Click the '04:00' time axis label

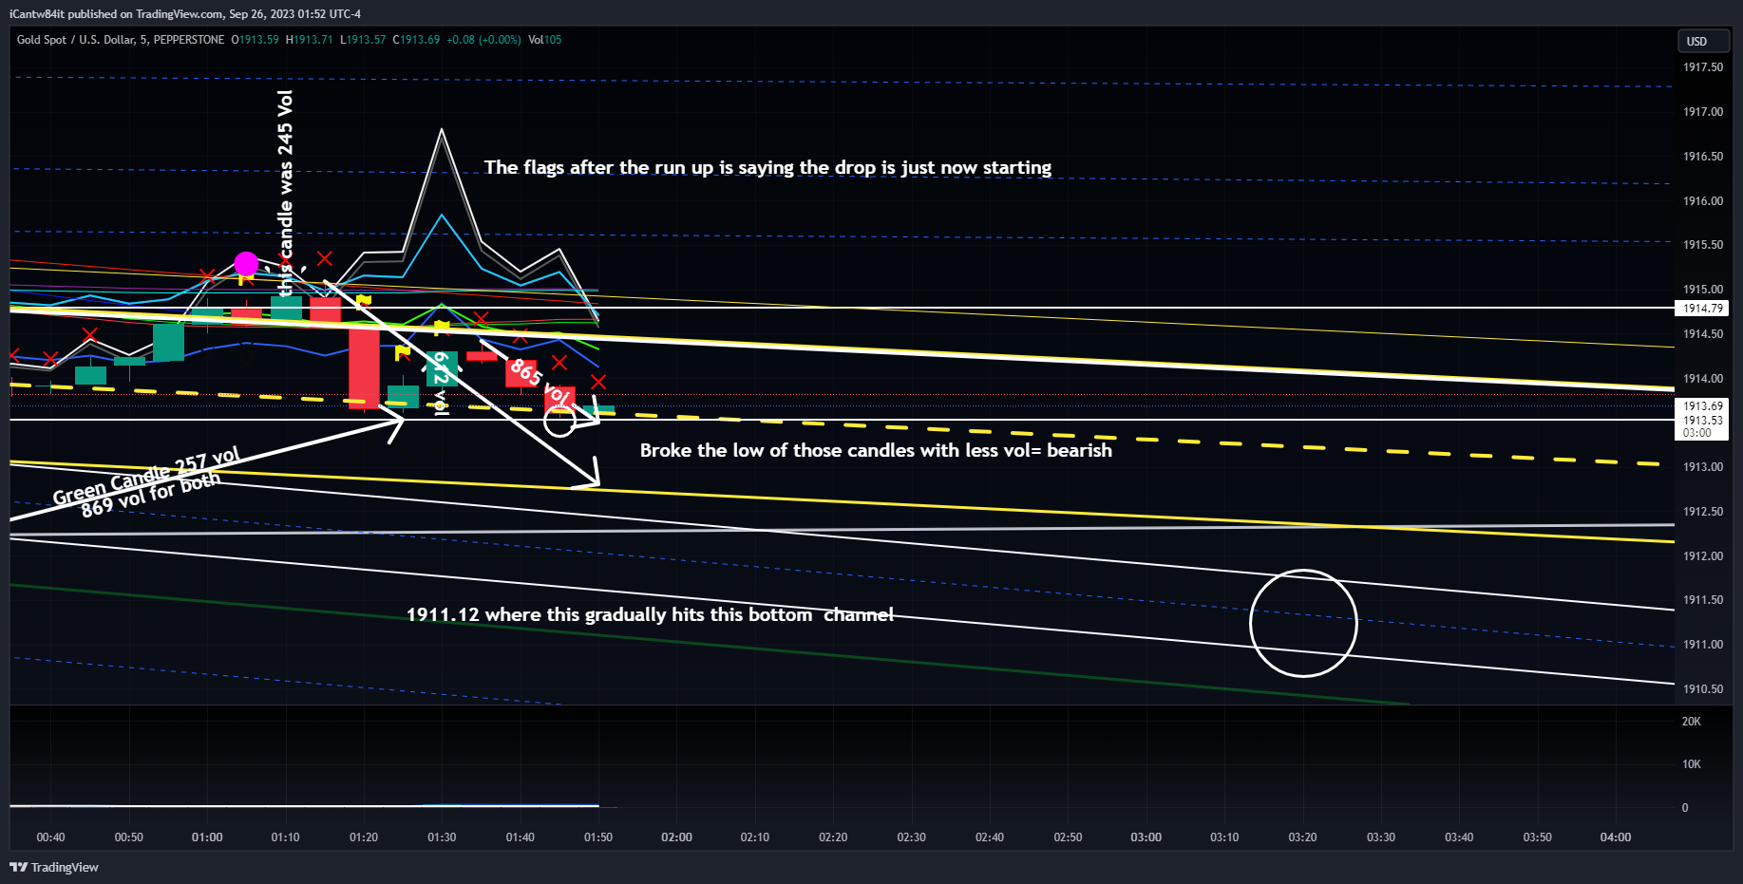1616,837
